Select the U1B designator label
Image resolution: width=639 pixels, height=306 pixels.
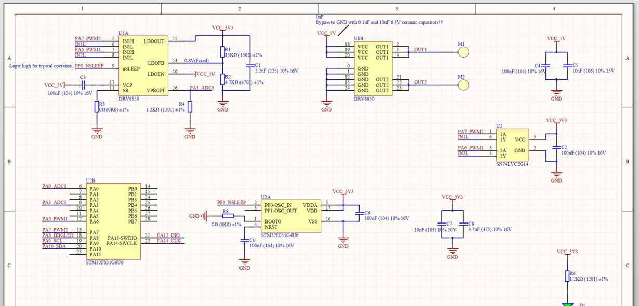click(358, 39)
